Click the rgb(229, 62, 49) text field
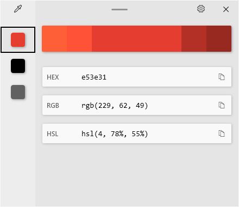The width and height of the screenshot is (239, 207). (x=115, y=106)
